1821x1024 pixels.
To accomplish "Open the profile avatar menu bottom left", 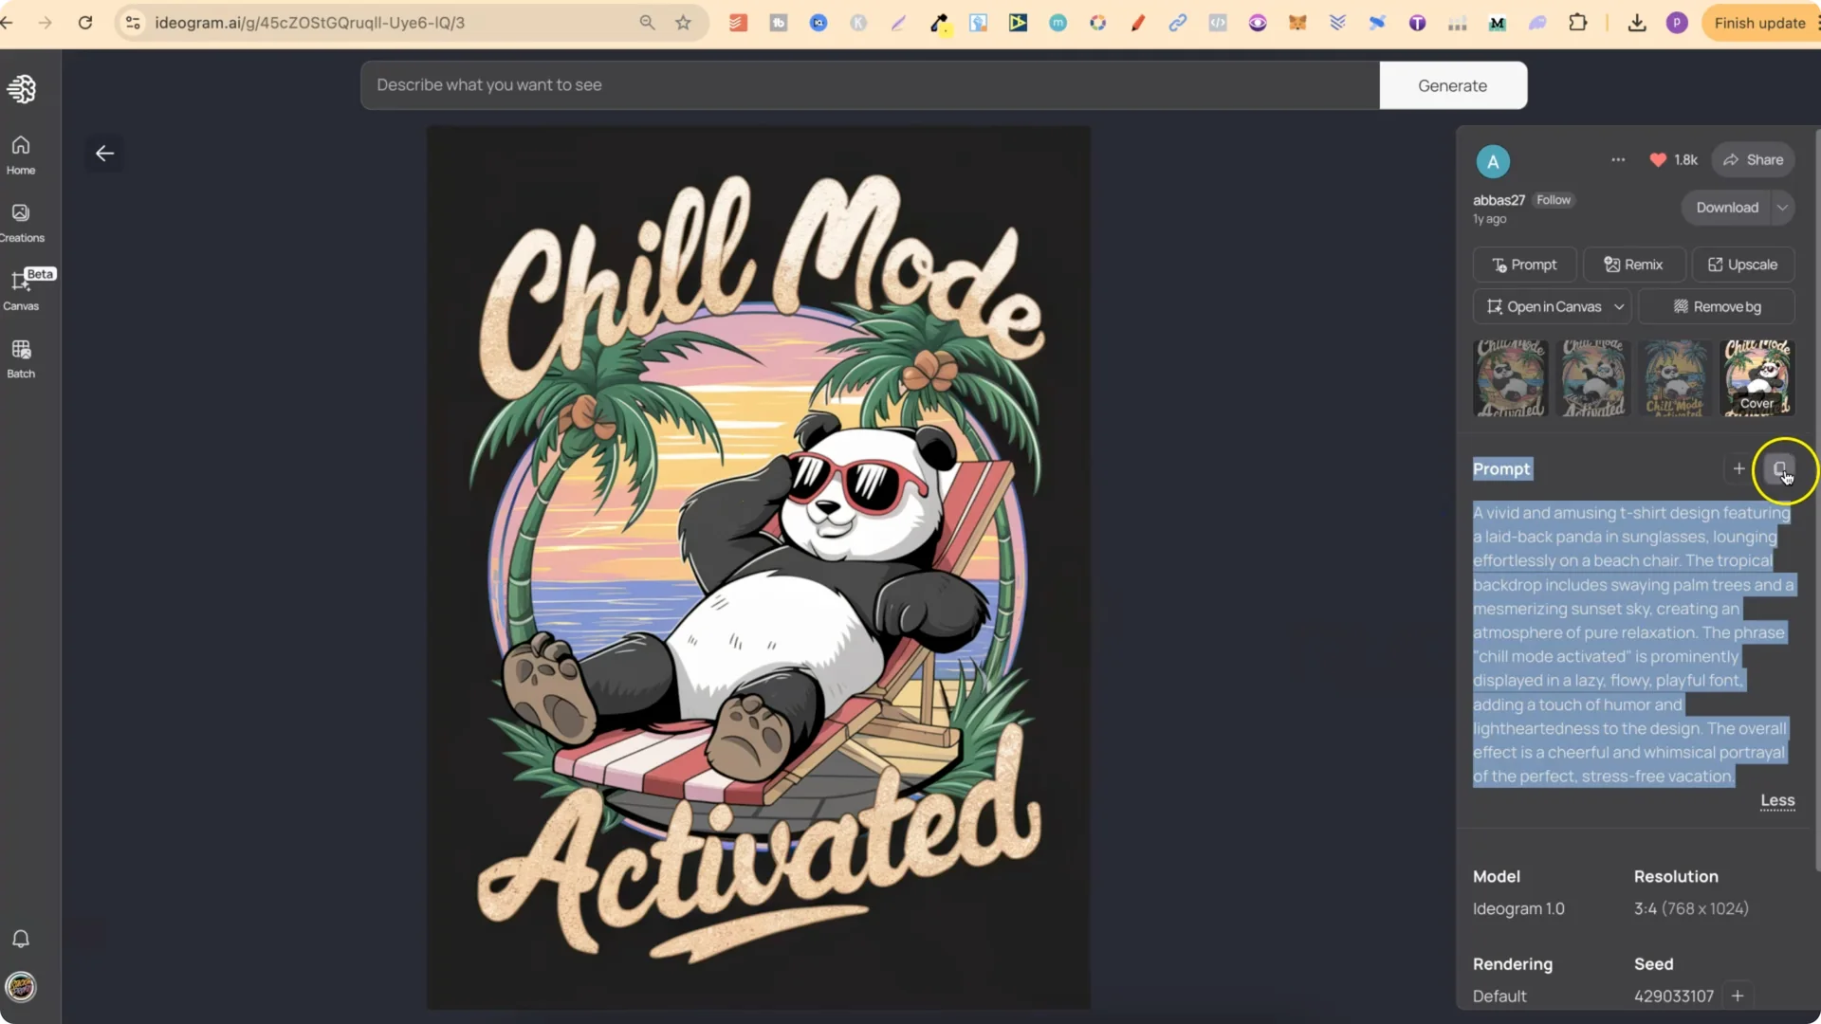I will click(x=21, y=988).
